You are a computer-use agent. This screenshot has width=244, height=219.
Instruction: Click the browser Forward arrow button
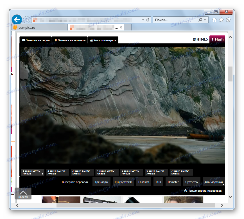point(27,20)
